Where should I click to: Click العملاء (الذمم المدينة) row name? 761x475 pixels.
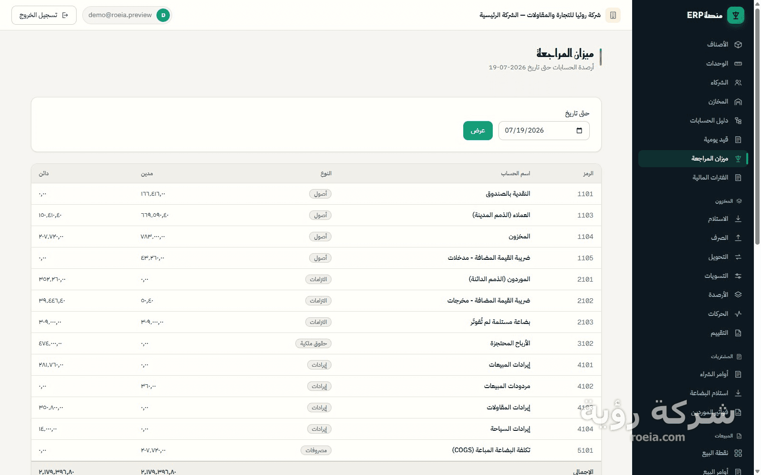(x=501, y=215)
